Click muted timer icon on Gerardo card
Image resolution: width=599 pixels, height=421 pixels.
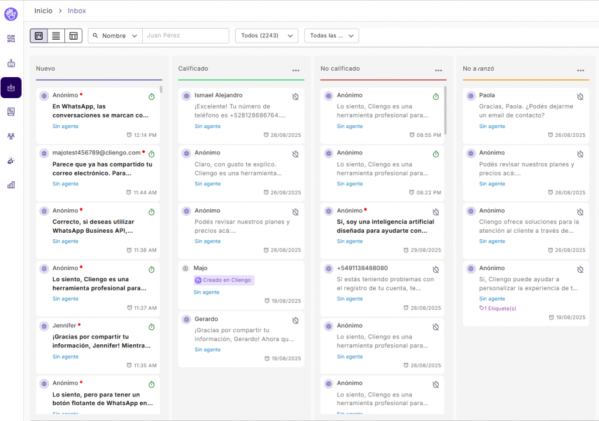295,320
